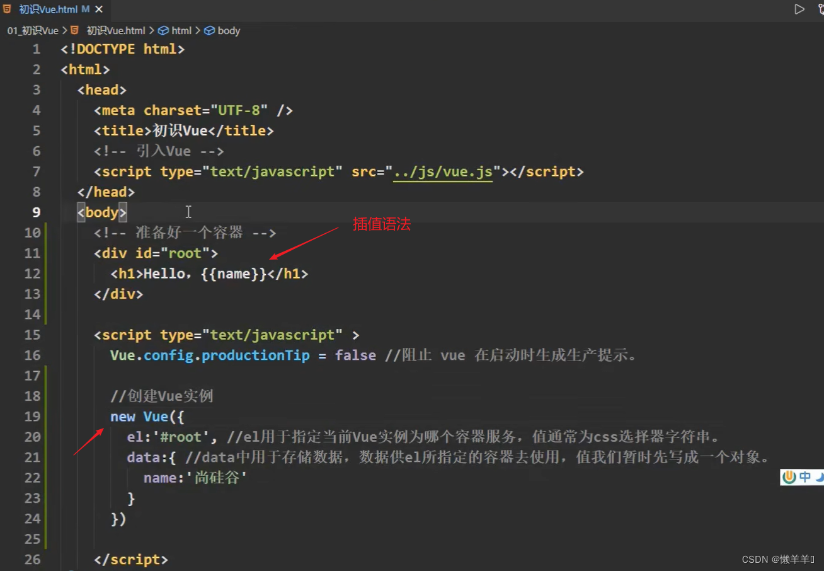Open the body breadcrumb symbol list
The width and height of the screenshot is (824, 571).
click(x=229, y=30)
